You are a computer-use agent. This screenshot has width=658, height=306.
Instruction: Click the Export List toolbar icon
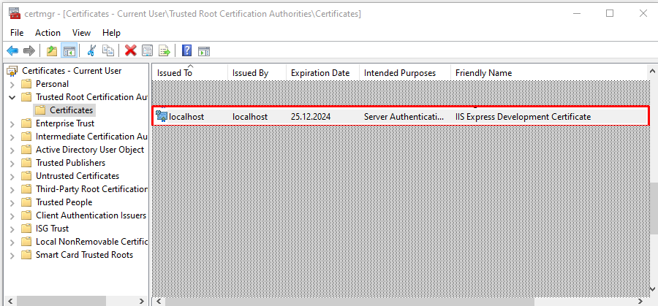point(164,51)
